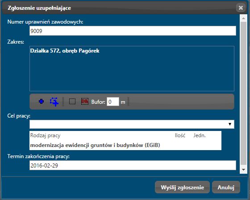
Task: Cancel the form using Anuluj
Action: [226, 187]
